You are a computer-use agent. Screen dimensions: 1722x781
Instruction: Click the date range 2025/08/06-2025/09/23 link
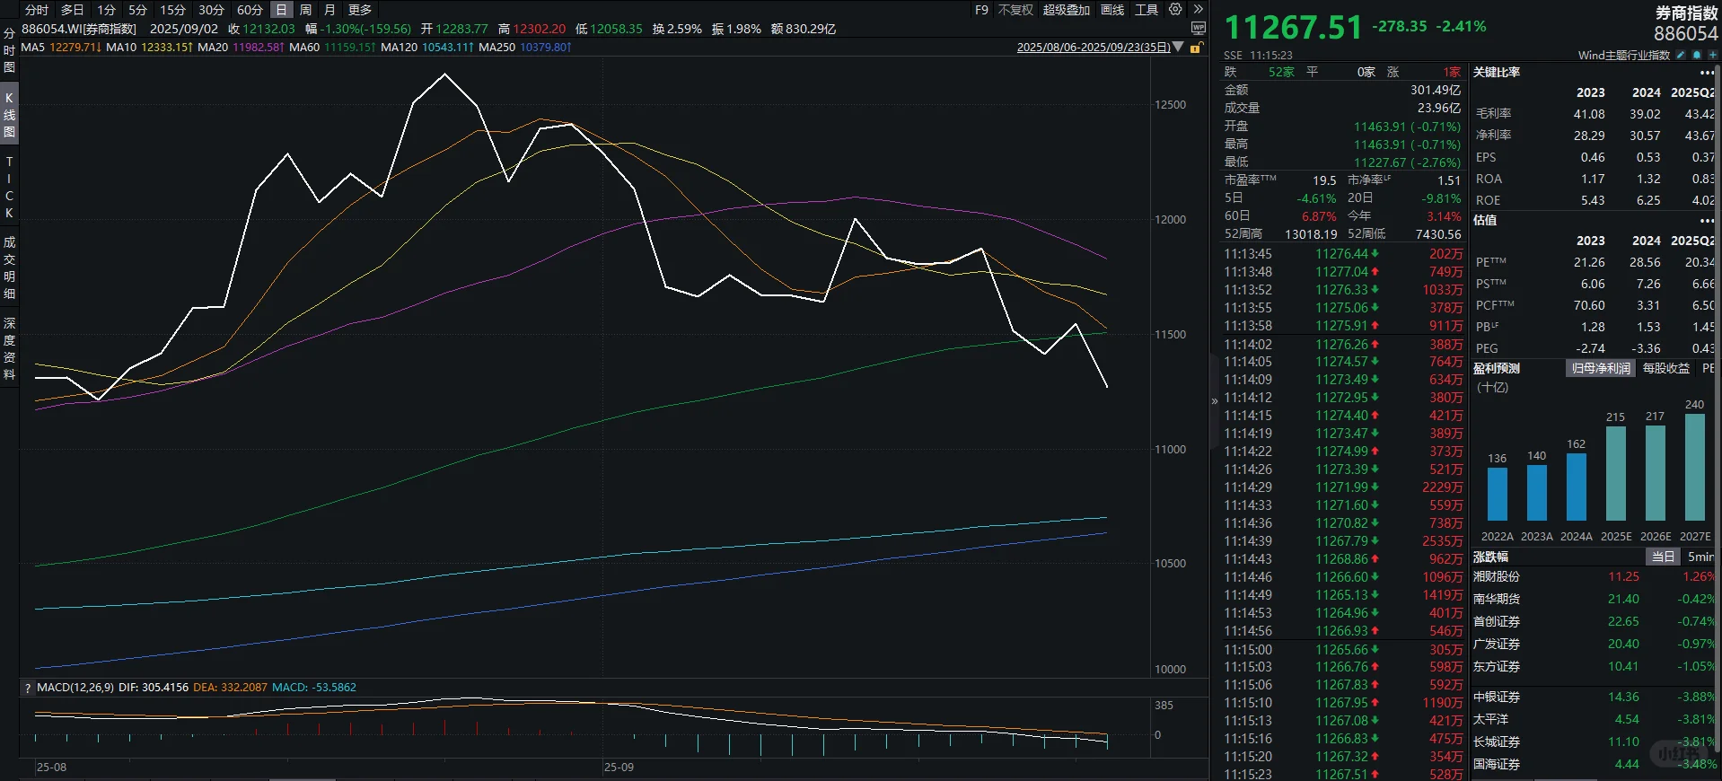click(1094, 48)
